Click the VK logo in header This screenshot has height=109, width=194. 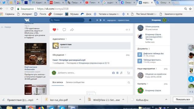tap(27, 20)
